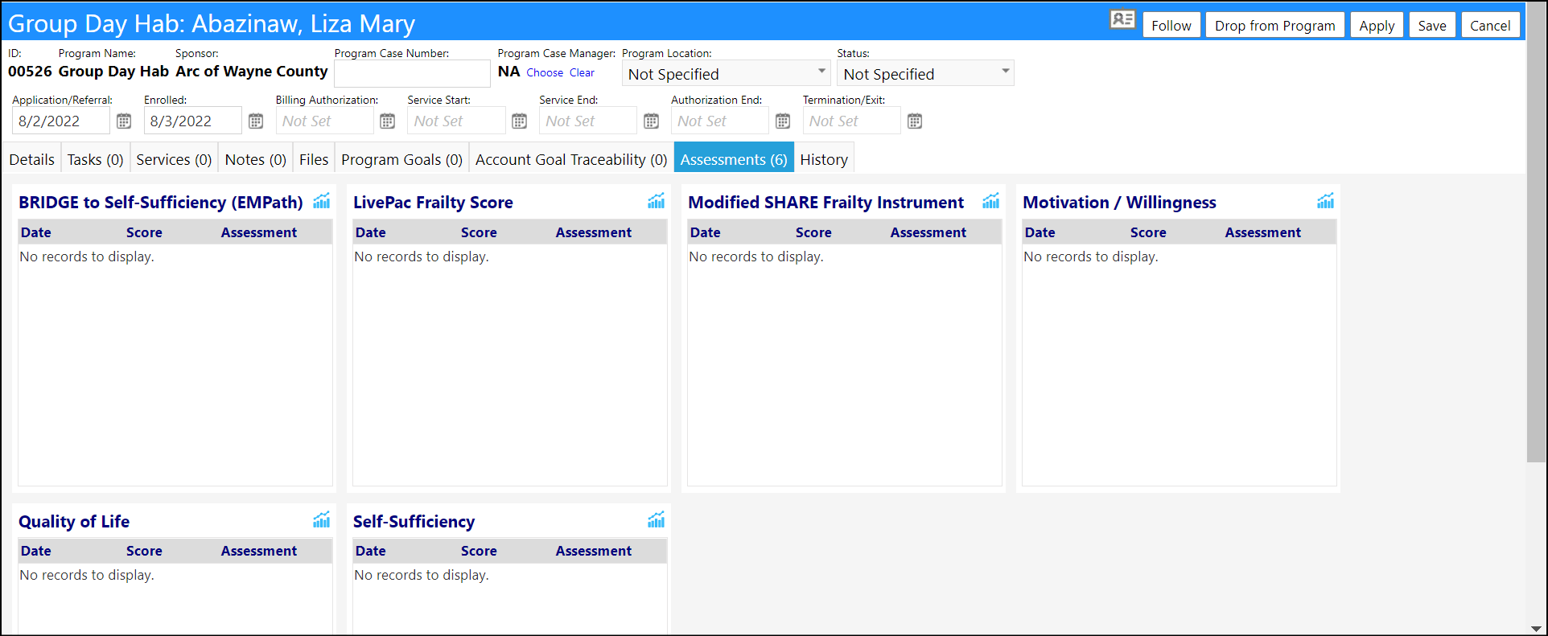Click the Follow button
This screenshot has width=1548, height=636.
1171,25
